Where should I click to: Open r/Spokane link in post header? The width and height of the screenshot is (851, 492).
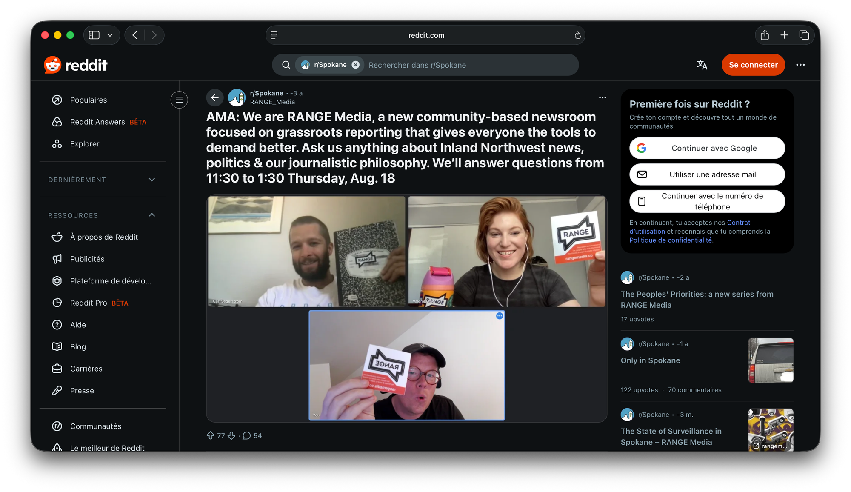(266, 93)
